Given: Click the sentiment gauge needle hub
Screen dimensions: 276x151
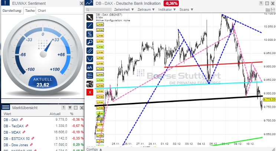Looking at the screenshot, I should pos(43,54).
